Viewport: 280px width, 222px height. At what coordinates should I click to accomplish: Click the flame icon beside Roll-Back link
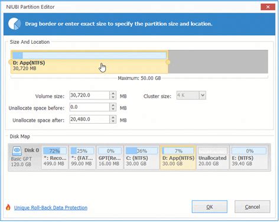[8, 207]
